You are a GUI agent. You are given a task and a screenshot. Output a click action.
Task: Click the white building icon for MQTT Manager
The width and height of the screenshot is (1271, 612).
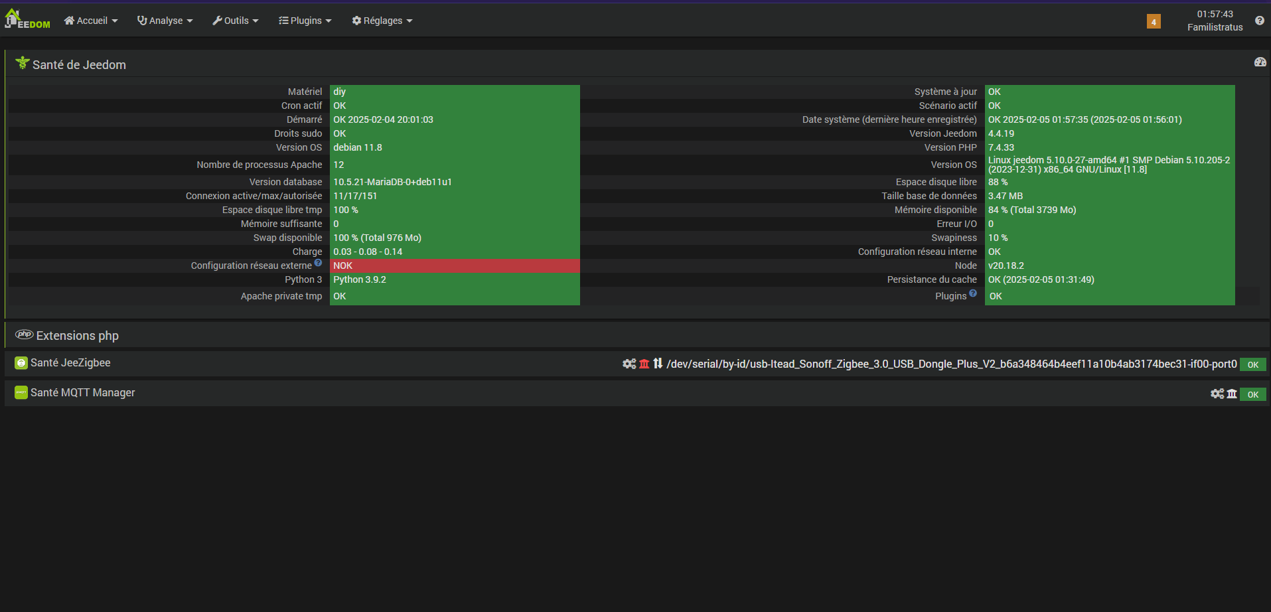(x=1232, y=394)
